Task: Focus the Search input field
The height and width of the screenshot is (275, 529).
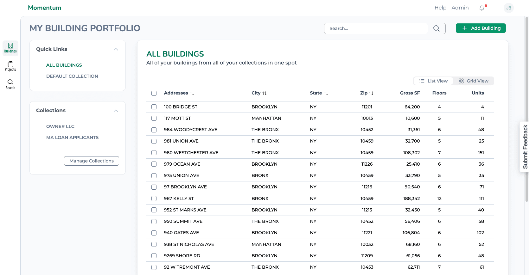Action: click(x=376, y=28)
